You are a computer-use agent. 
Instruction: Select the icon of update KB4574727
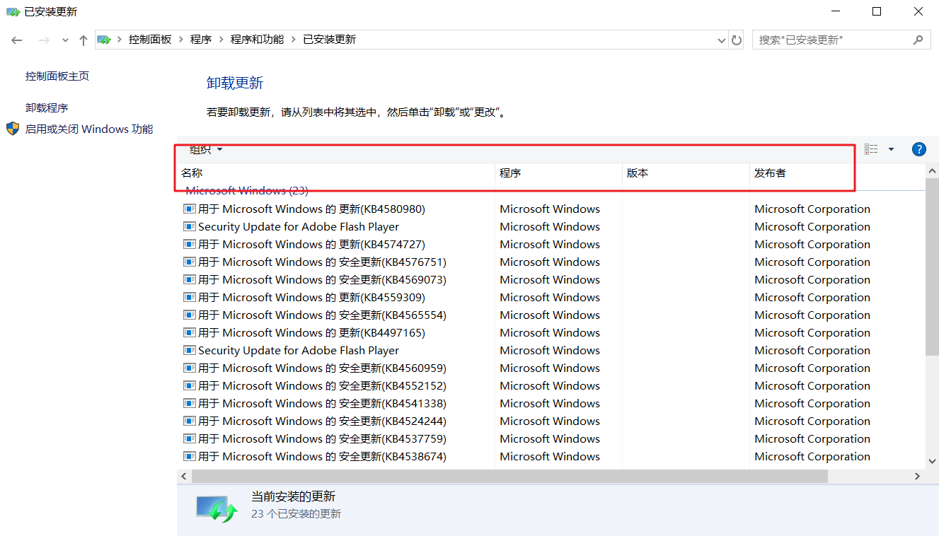(x=189, y=245)
